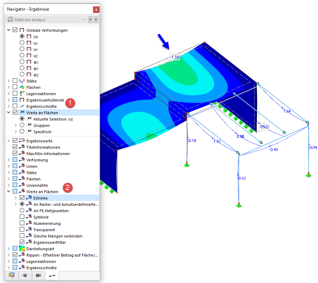Image resolution: width=318 pixels, height=283 pixels.
Task: Select the Gruppen radio button
Action: coord(22,125)
